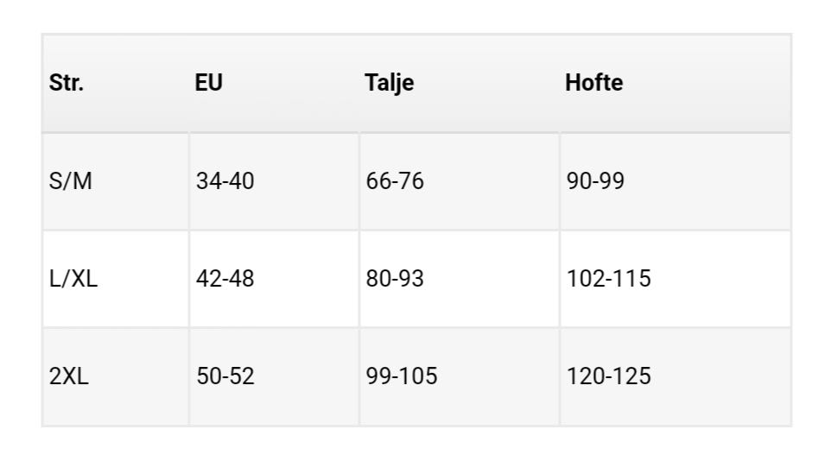825x461 pixels.
Task: Click EU value 50-52
Action: click(225, 376)
